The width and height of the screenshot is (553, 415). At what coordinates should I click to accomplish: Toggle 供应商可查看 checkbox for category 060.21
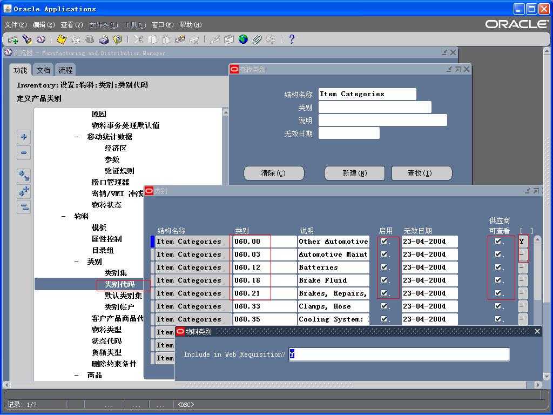(498, 293)
